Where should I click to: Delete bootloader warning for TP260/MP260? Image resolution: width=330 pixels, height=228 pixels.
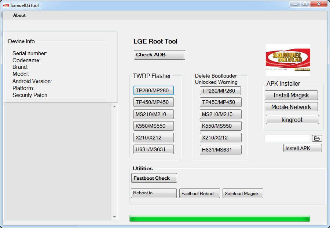pyautogui.click(x=220, y=91)
